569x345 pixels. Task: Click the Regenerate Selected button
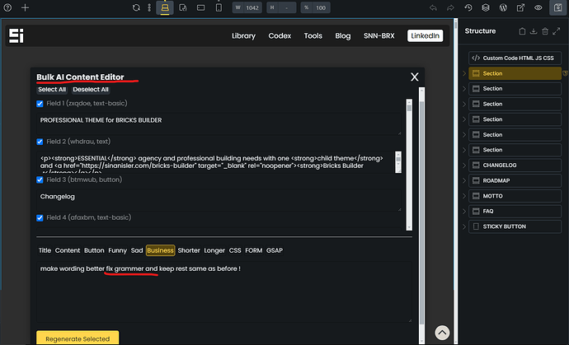coord(78,338)
